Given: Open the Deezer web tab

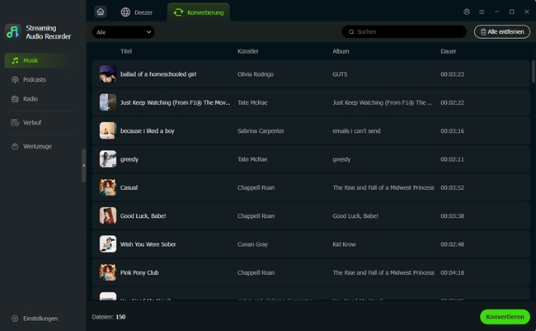Looking at the screenshot, I should [137, 12].
